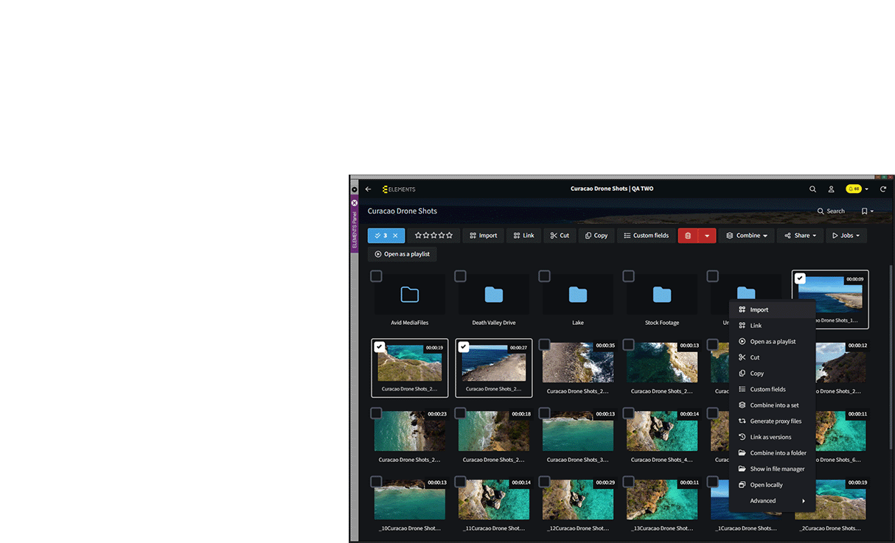This screenshot has width=895, height=543.
Task: Click the refresh icon in the top bar
Action: (882, 189)
